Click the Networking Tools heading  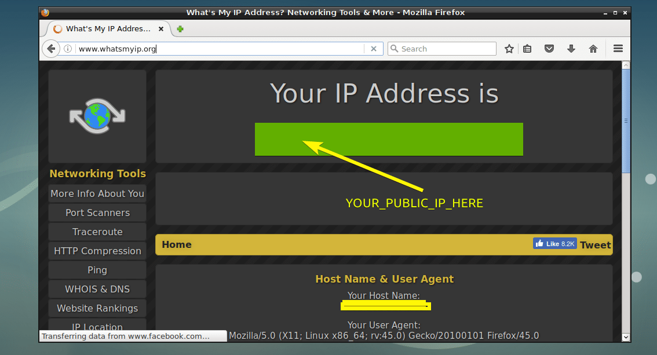pyautogui.click(x=98, y=173)
